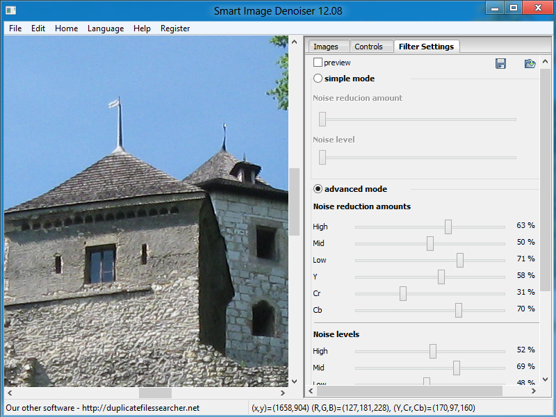556x417 pixels.
Task: Click the image view scroll up arrow
Action: click(294, 42)
